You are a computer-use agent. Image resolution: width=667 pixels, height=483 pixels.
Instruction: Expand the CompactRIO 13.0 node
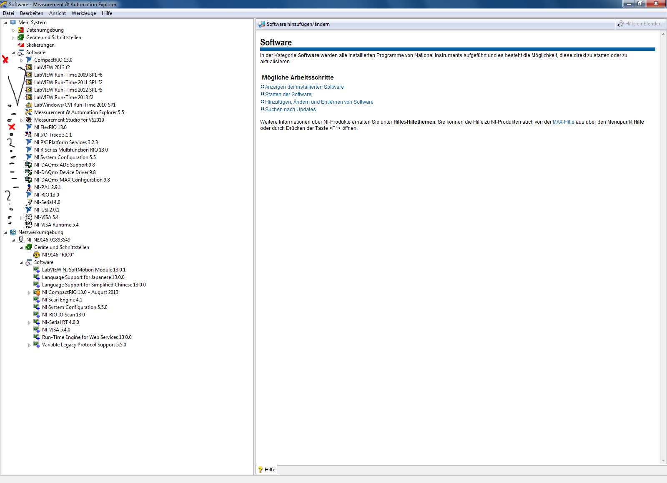click(21, 60)
